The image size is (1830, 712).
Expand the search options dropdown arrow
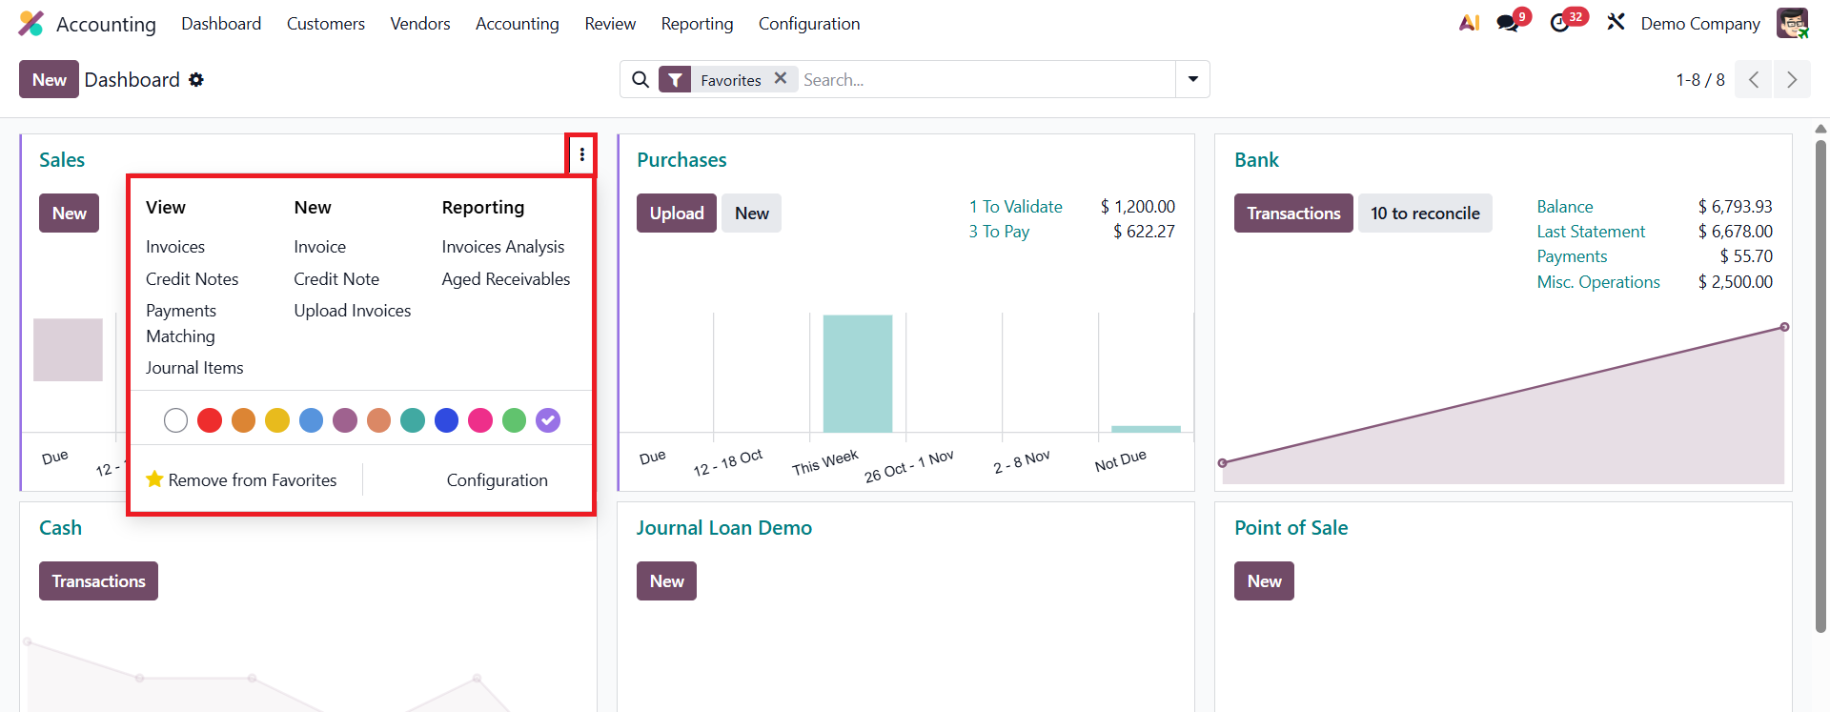click(1192, 80)
